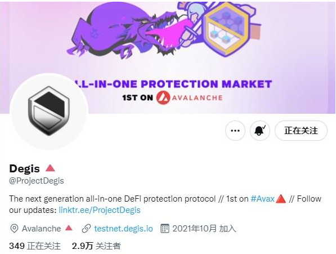View the 349 正在关注 following list
Screen dimensions: 336x254
[35, 246]
